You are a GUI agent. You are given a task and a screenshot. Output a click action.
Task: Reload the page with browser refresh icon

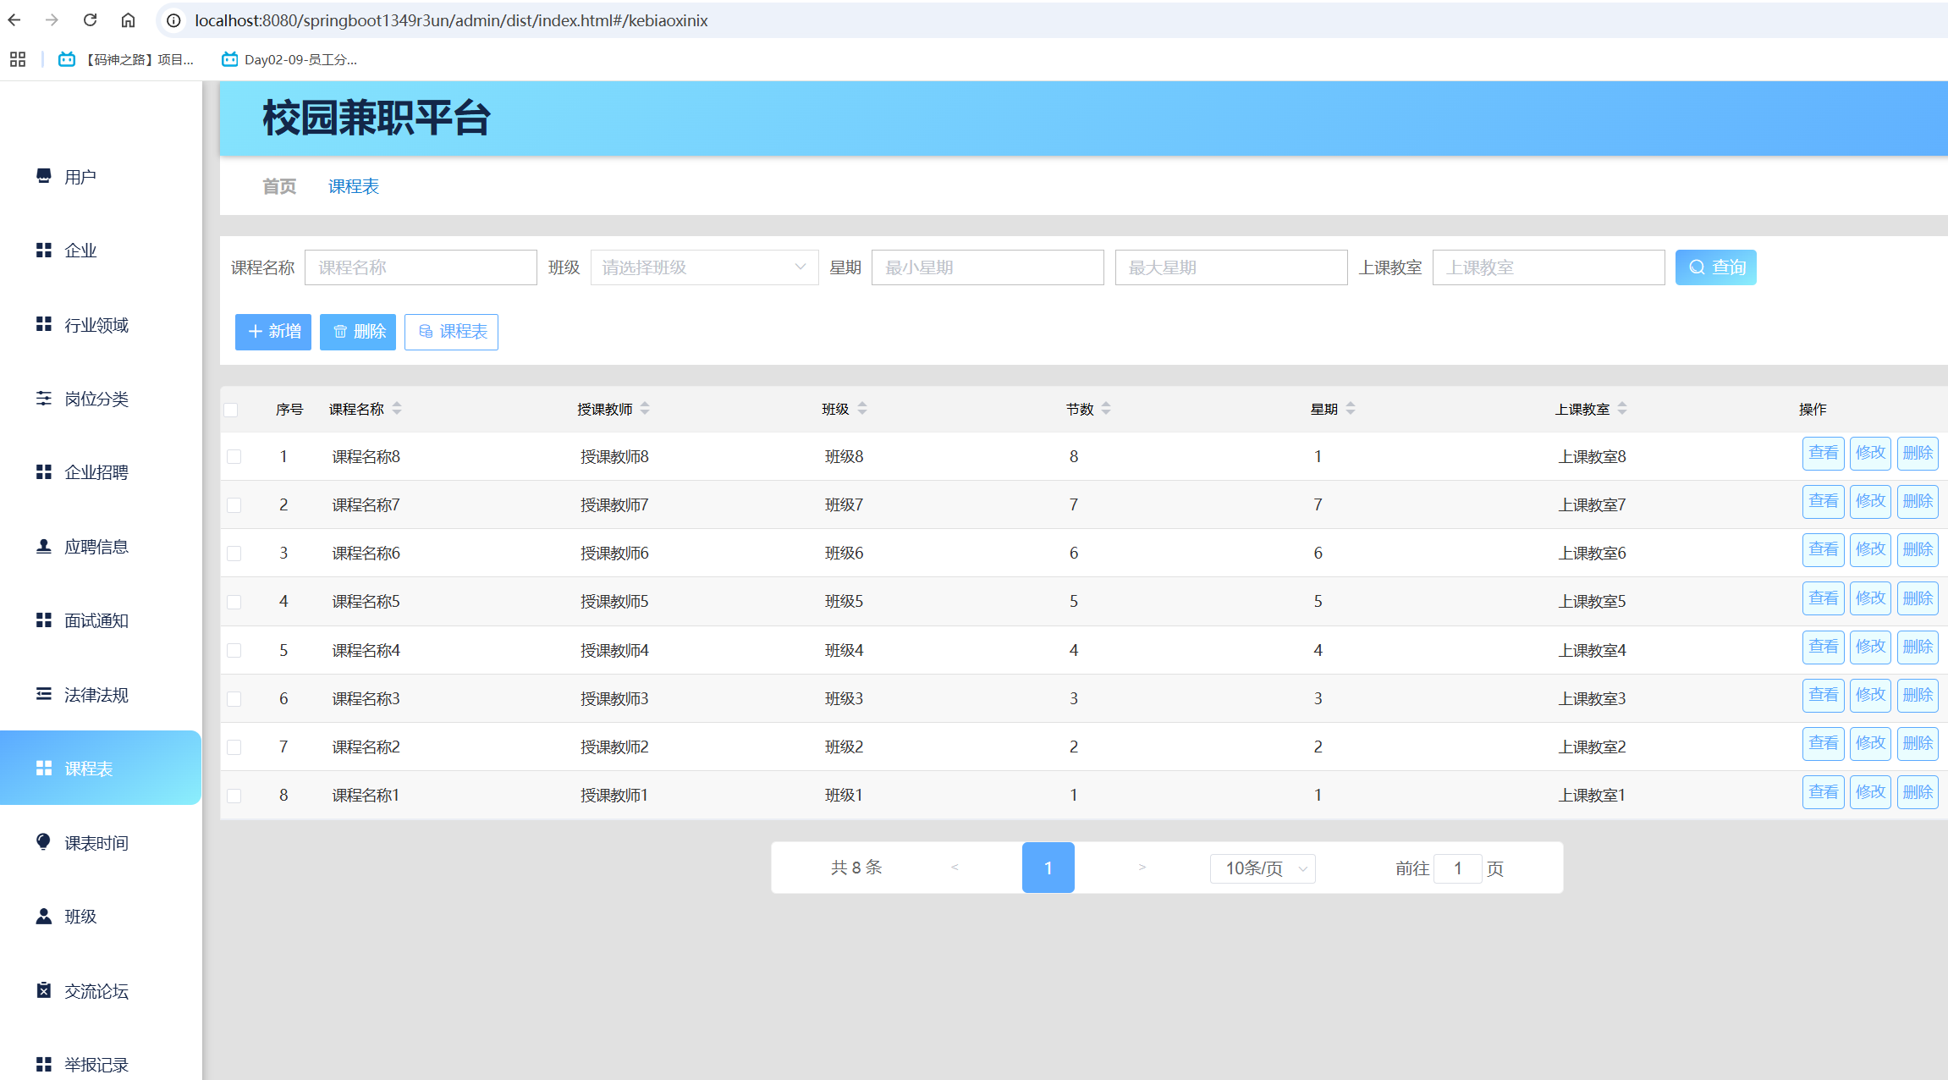click(90, 19)
